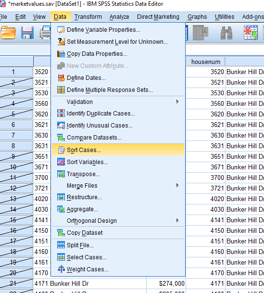Screen dimensions: 264x293
Task: Select row header number 7
Action: click(x=16, y=135)
